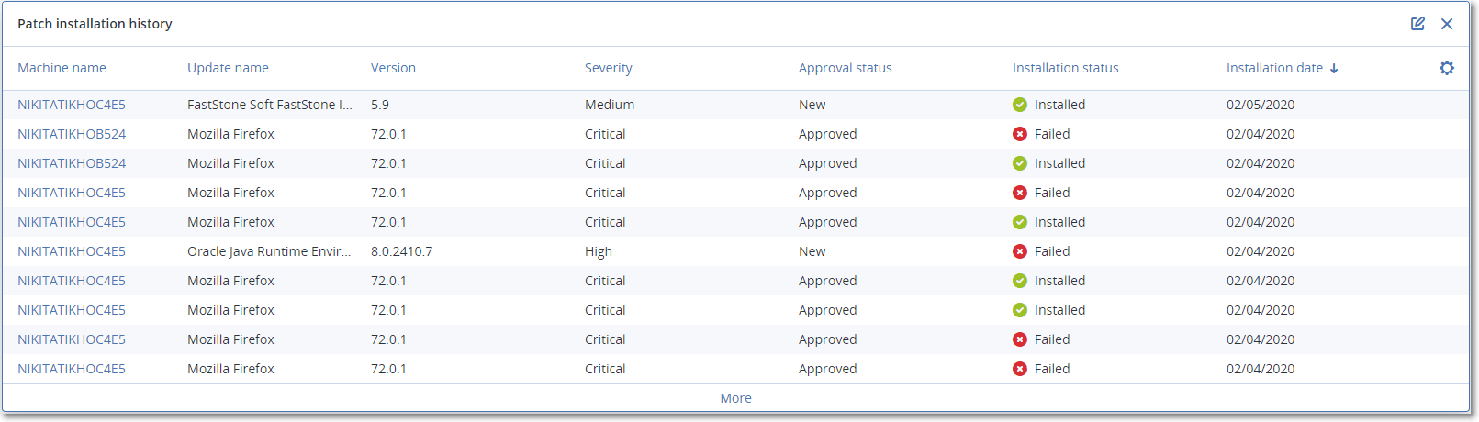Click the Installation status column header
The image size is (1479, 422).
coord(1065,68)
